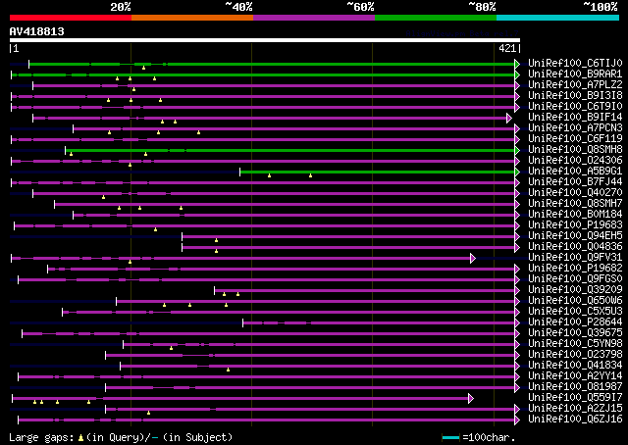
Task: Select the UniRef100_O81987 label
Action: 575,387
